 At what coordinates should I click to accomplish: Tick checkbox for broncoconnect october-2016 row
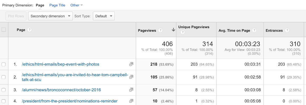pyautogui.click(x=4, y=90)
